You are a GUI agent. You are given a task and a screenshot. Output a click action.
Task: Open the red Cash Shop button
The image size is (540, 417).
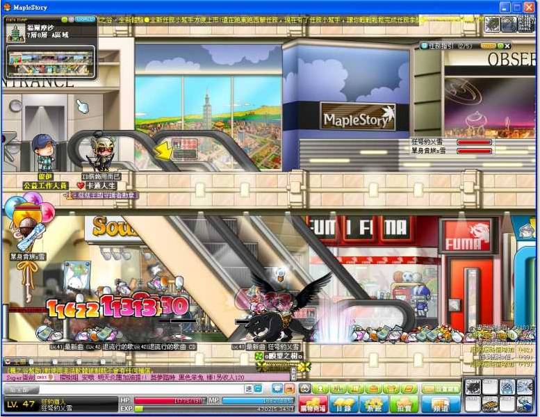click(x=313, y=404)
